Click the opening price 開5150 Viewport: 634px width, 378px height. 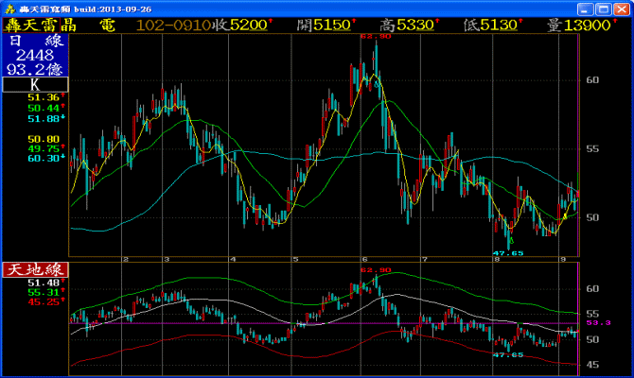coord(326,26)
